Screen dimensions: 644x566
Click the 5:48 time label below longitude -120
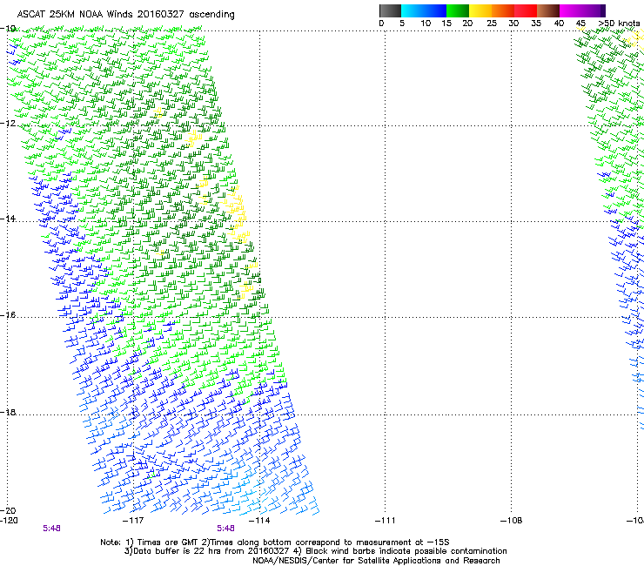(x=51, y=529)
